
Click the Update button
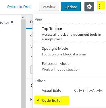click(x=71, y=7)
